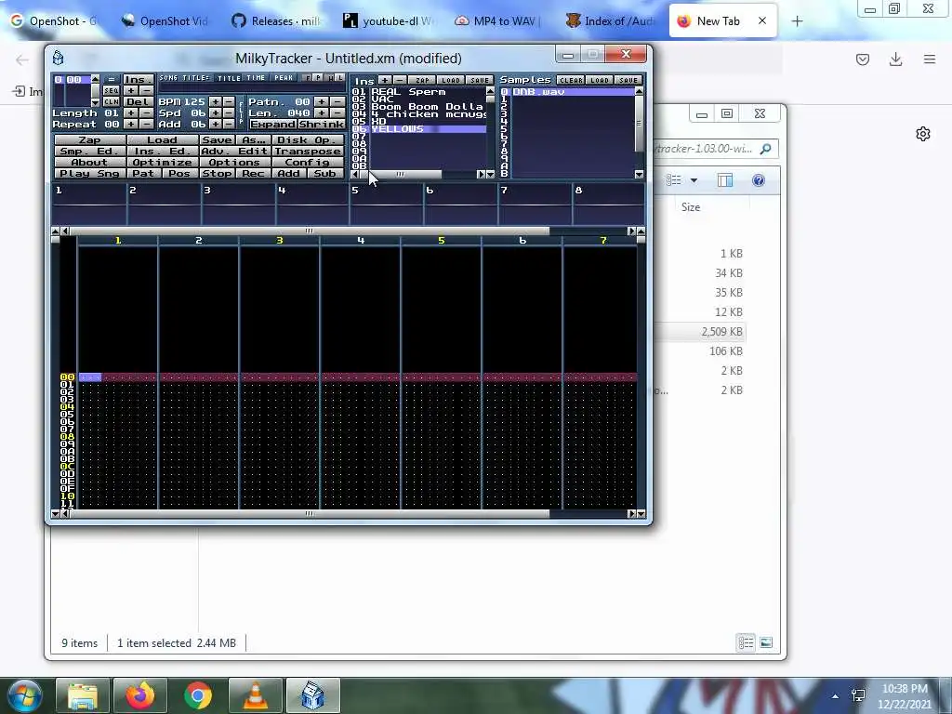This screenshot has width=952, height=714.
Task: Open File Explorer from the taskbar
Action: click(83, 695)
